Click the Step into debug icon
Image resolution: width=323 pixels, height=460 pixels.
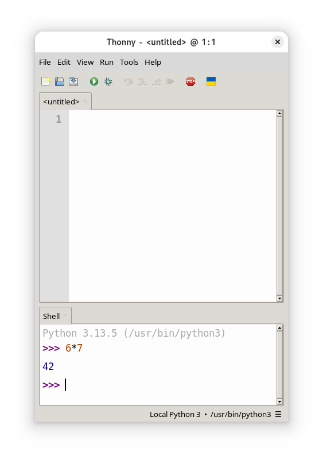(143, 81)
